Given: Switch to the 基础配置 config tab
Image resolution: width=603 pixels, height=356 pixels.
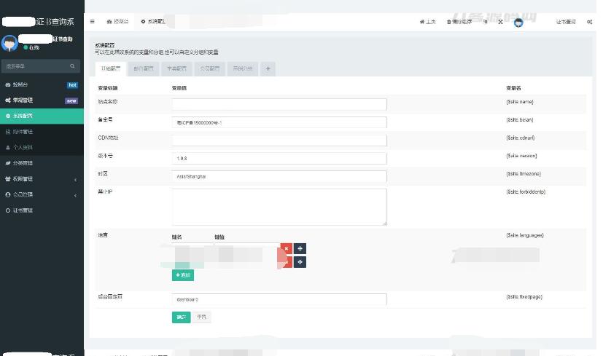Looking at the screenshot, I should [111, 68].
